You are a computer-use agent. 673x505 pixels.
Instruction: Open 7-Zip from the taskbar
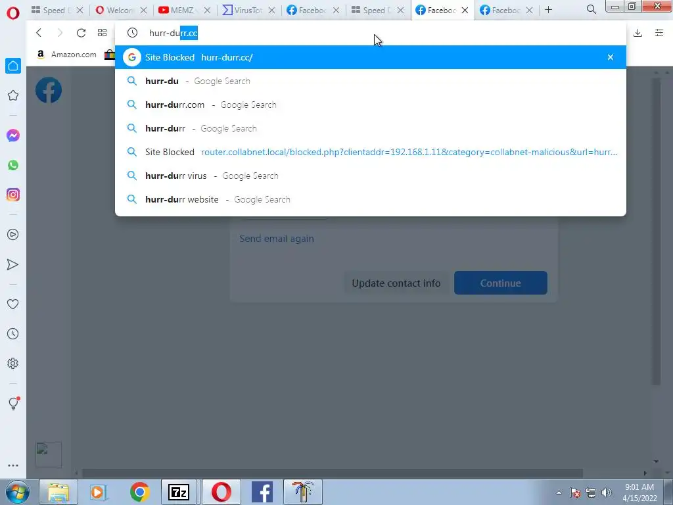click(x=179, y=492)
